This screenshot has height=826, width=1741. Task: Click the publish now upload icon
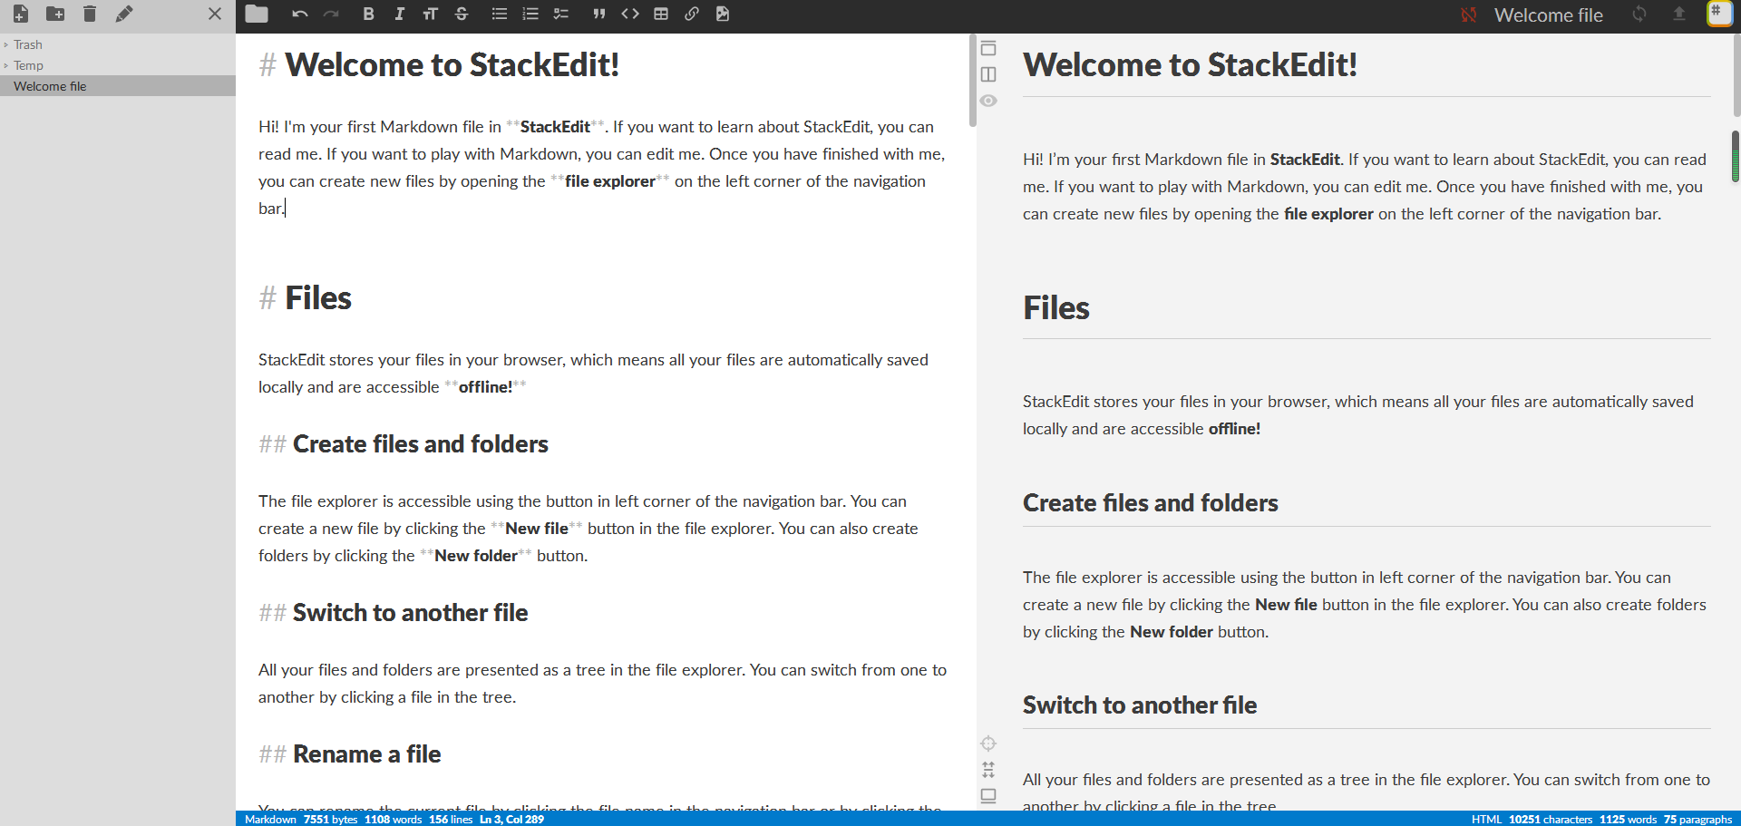1679,14
